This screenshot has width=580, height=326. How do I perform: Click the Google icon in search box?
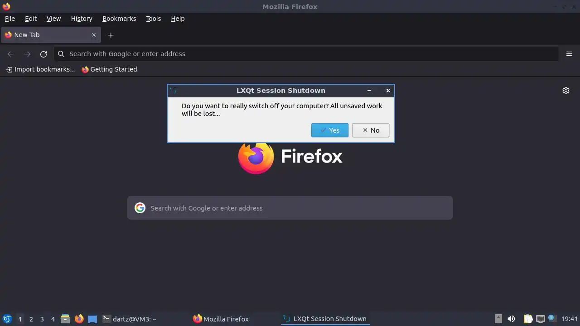[140, 208]
